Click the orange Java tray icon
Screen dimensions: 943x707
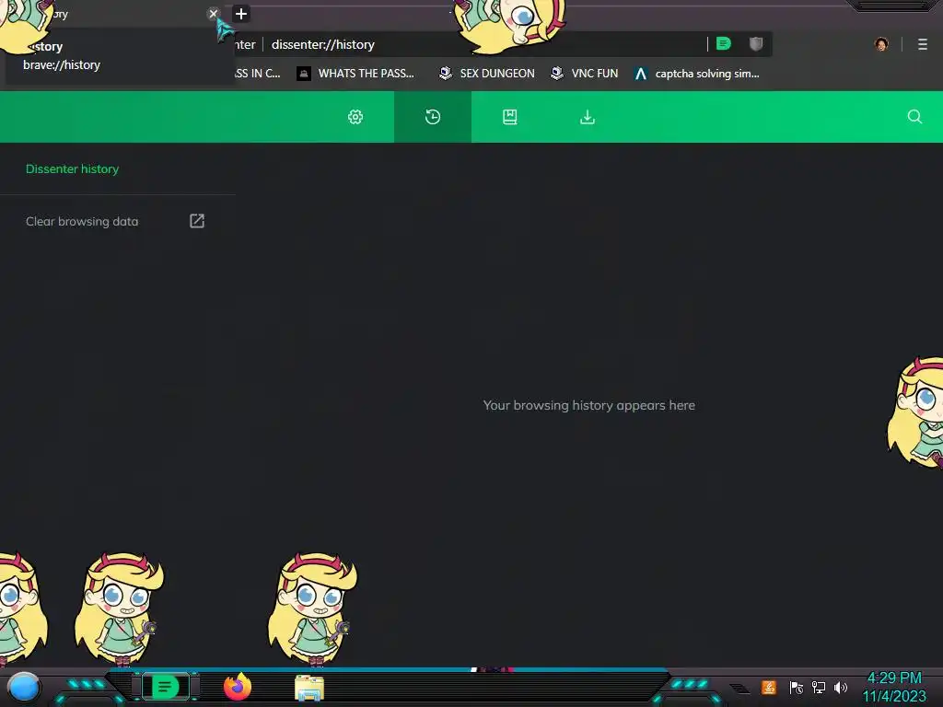769,687
